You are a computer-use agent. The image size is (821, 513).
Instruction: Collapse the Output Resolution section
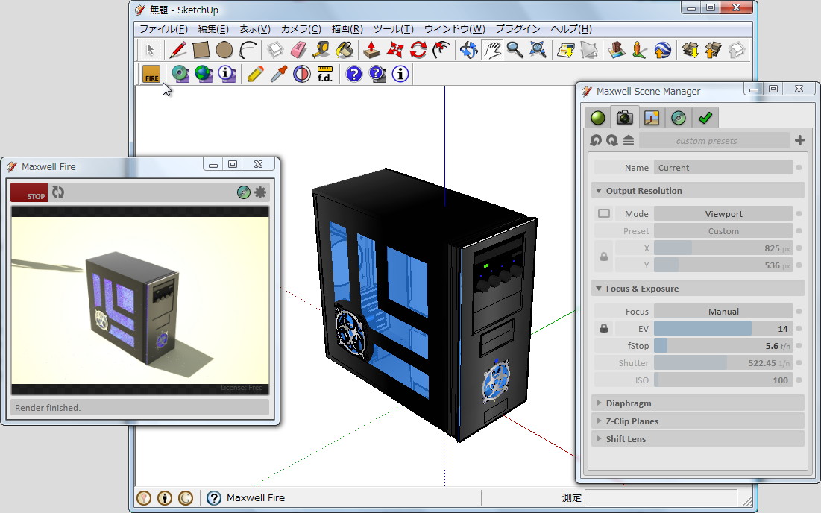click(x=597, y=190)
